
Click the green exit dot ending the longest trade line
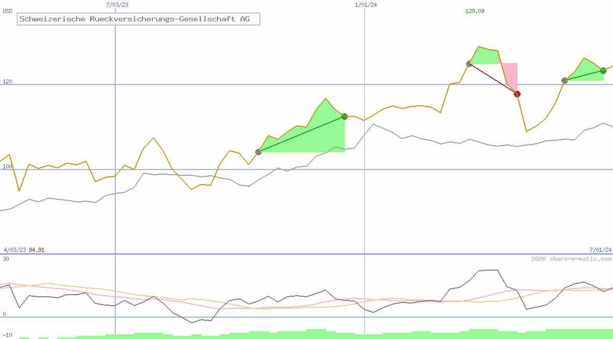[x=344, y=116]
